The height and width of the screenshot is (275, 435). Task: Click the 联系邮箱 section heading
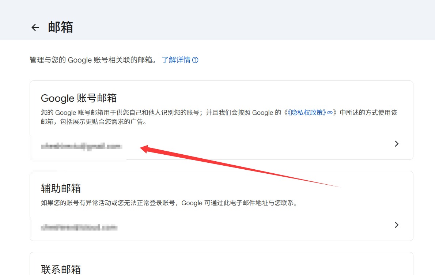(61, 269)
